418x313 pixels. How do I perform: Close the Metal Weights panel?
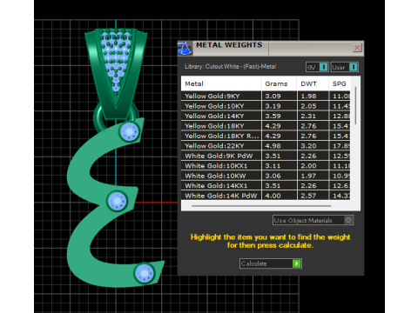click(x=357, y=48)
